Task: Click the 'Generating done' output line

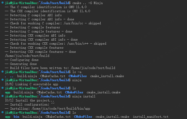Action: (x=21, y=64)
